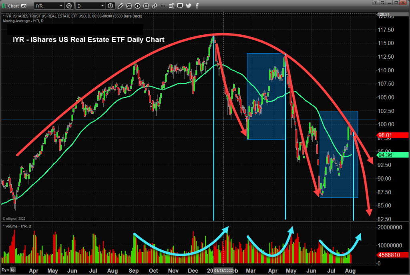The image size is (410, 275).
Task: Close the chart window
Action: point(404,3)
